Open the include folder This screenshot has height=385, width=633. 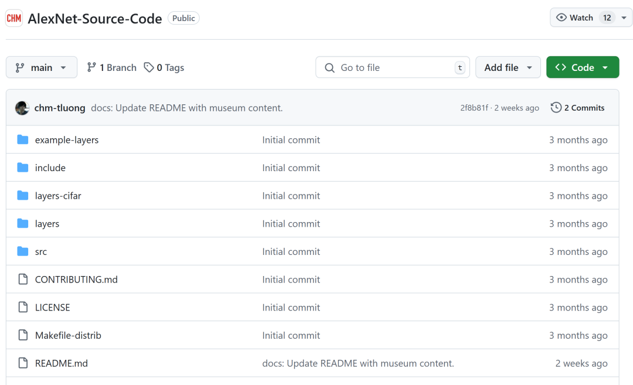coord(50,168)
